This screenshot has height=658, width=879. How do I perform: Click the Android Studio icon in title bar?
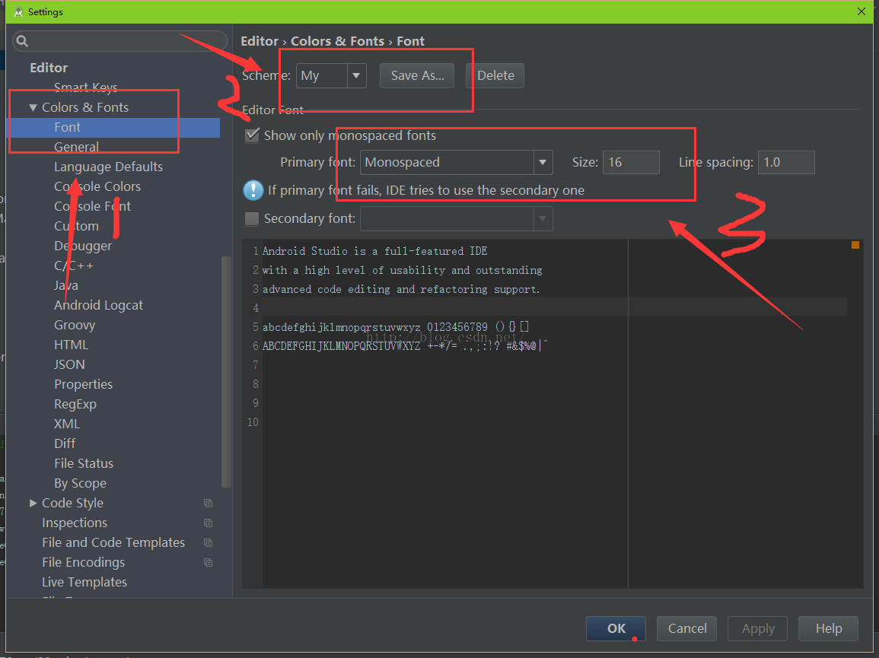18,11
